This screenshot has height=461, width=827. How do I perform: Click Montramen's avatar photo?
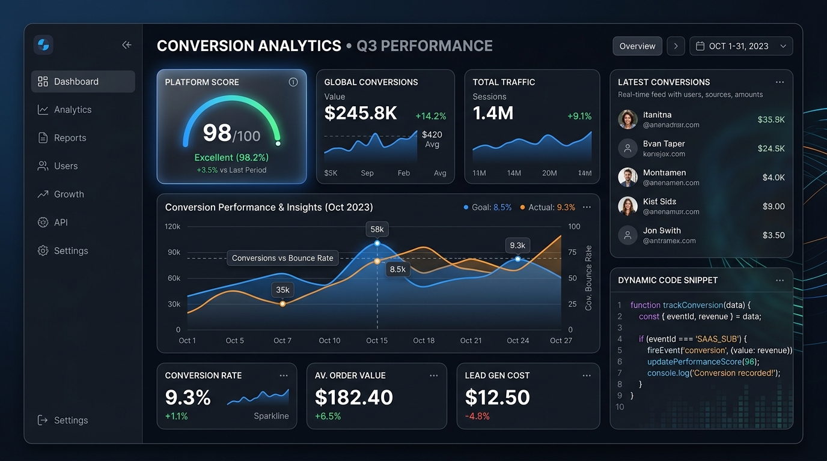pyautogui.click(x=627, y=177)
